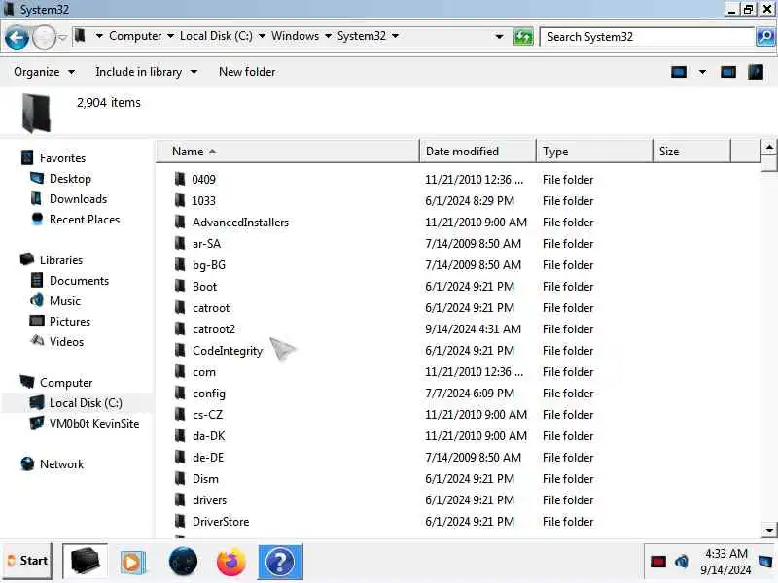Screen dimensions: 778x583
Task: Open Recent Places in Favorites
Action: [85, 220]
